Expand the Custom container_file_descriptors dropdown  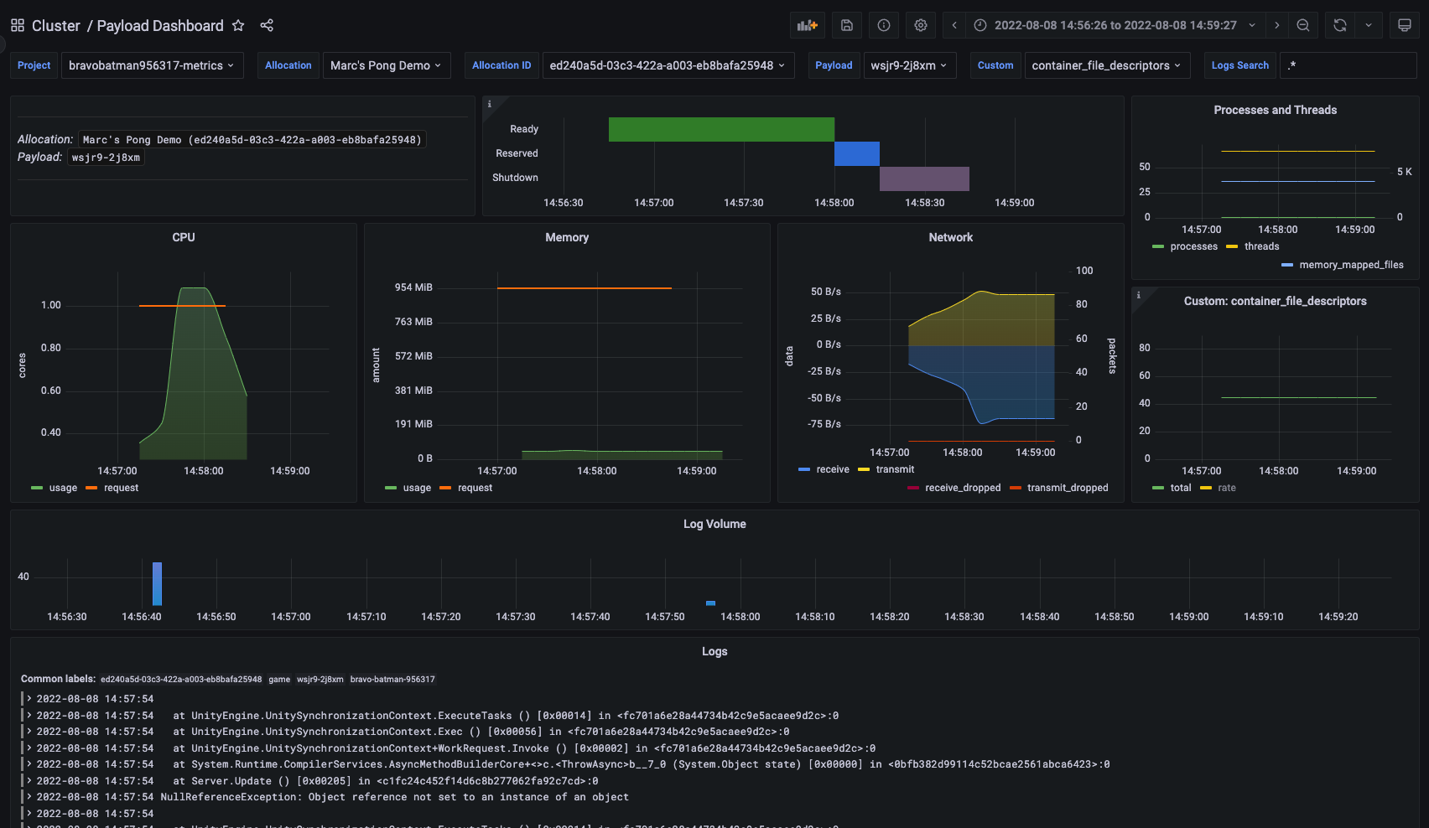(x=1106, y=65)
